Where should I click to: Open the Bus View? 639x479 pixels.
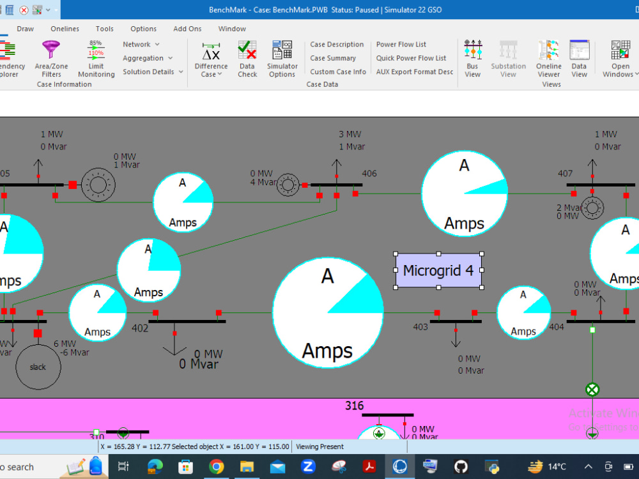[x=472, y=58]
